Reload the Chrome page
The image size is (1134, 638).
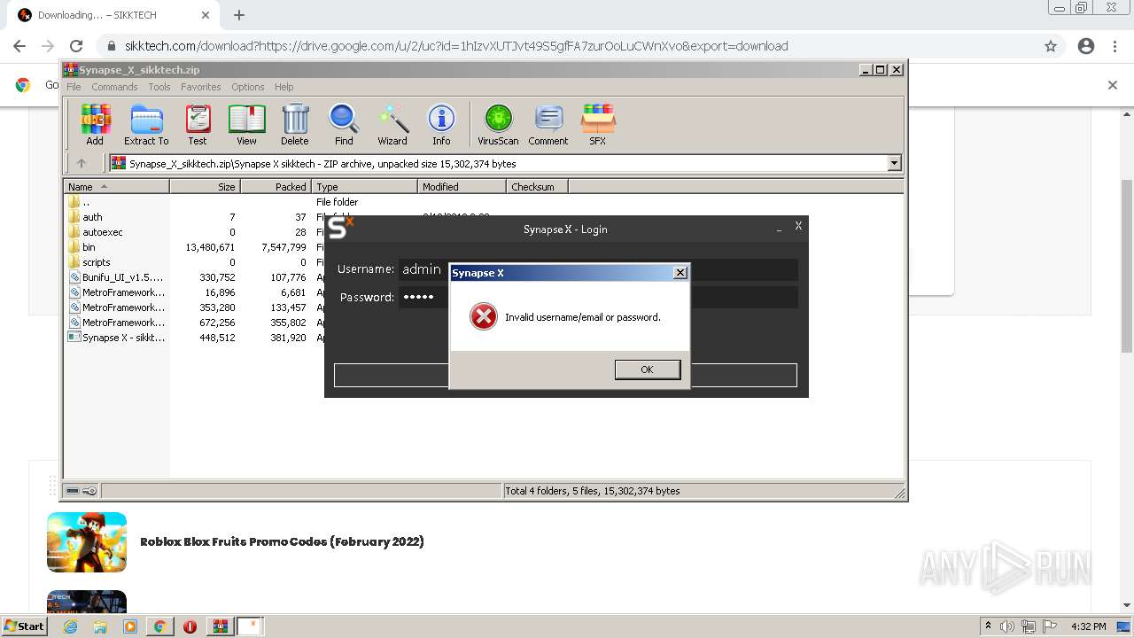76,46
